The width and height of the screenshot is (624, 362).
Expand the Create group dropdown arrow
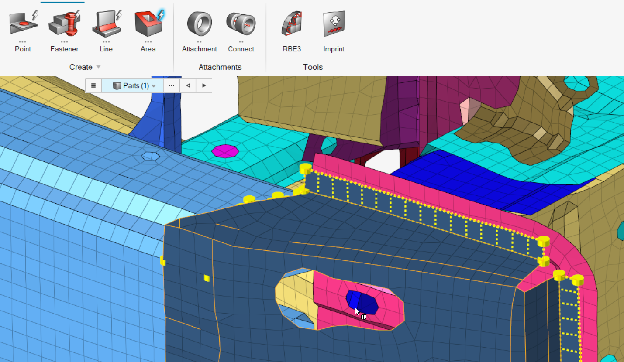pyautogui.click(x=98, y=67)
